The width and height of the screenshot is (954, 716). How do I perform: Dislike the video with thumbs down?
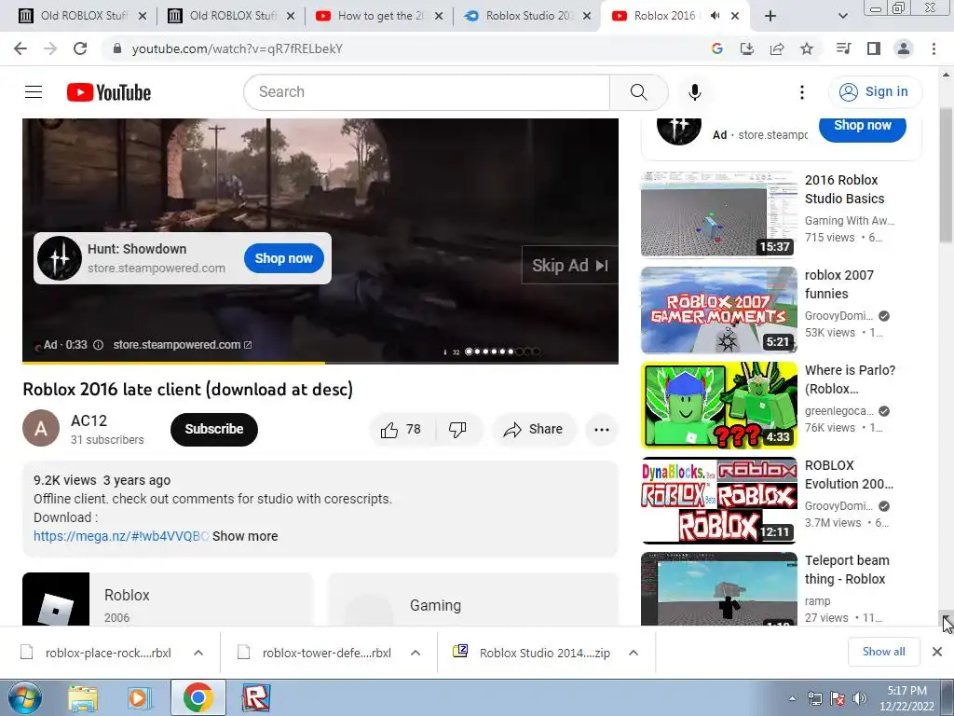click(458, 429)
